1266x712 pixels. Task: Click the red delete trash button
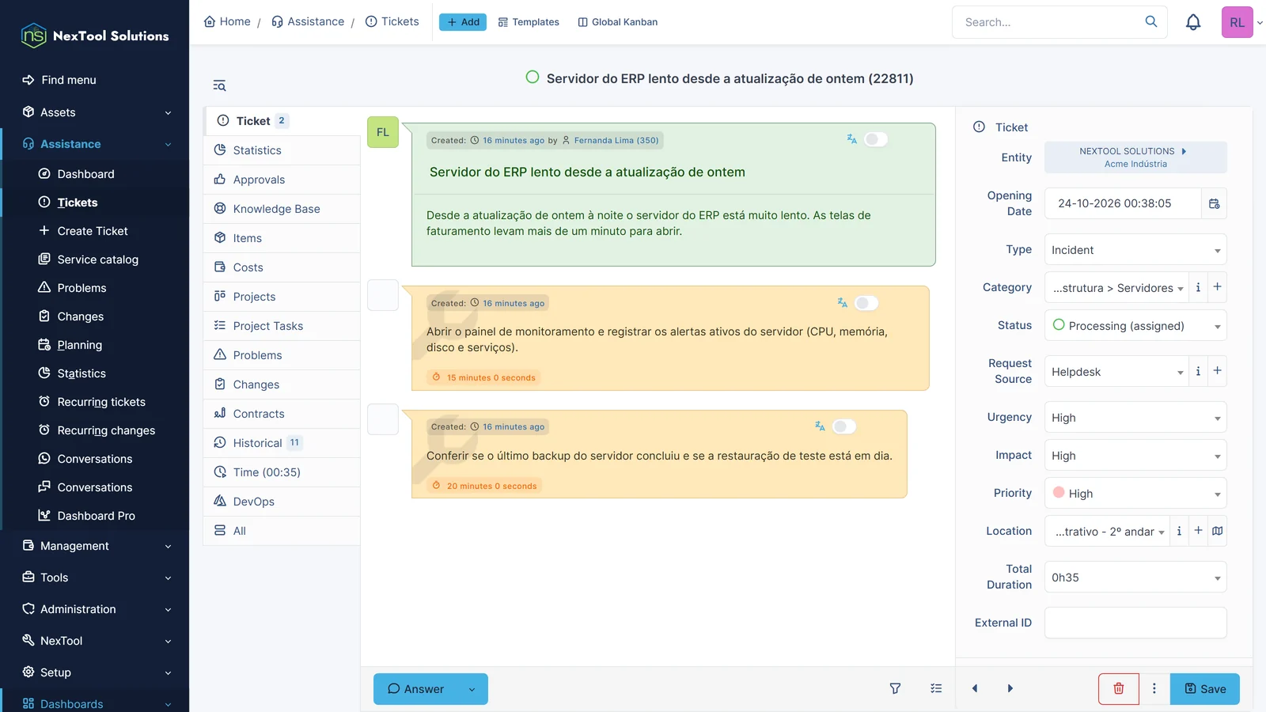pyautogui.click(x=1119, y=688)
